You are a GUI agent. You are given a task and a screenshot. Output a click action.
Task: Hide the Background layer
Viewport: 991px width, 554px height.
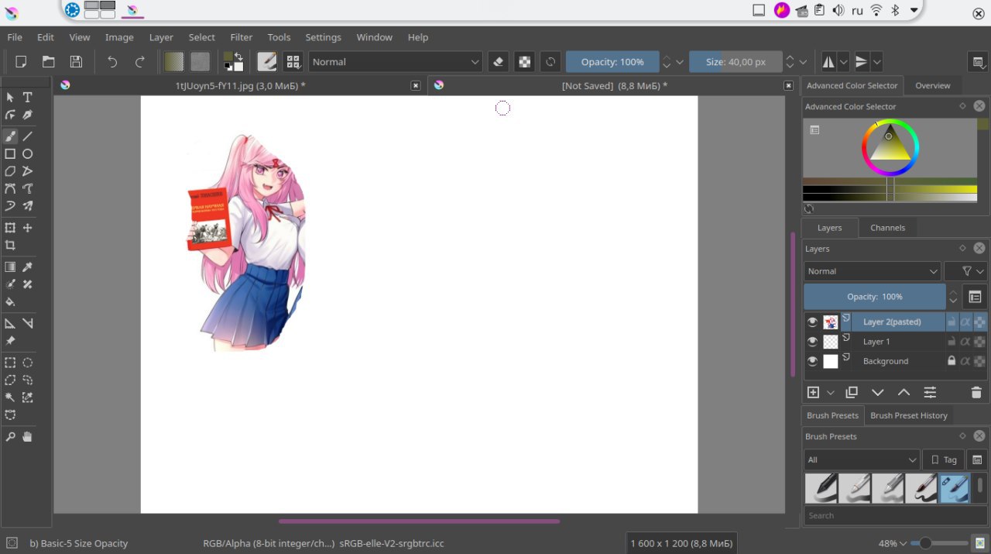(812, 361)
